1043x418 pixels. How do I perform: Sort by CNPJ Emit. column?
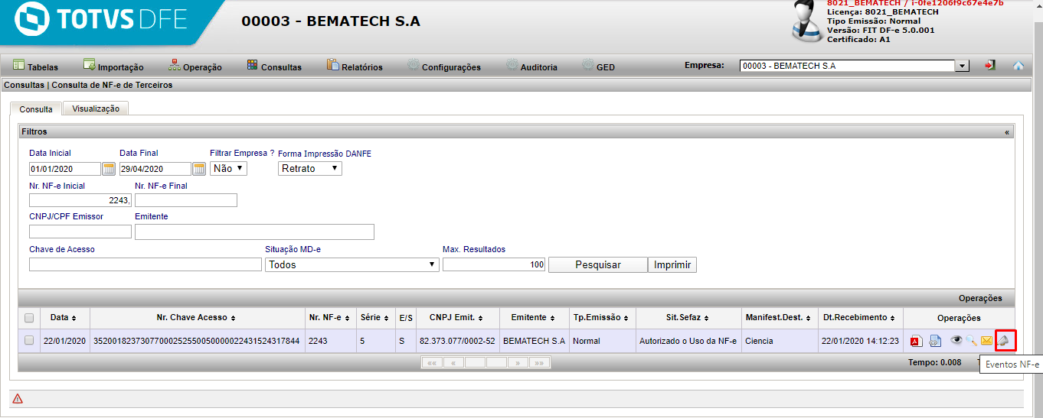click(x=456, y=317)
